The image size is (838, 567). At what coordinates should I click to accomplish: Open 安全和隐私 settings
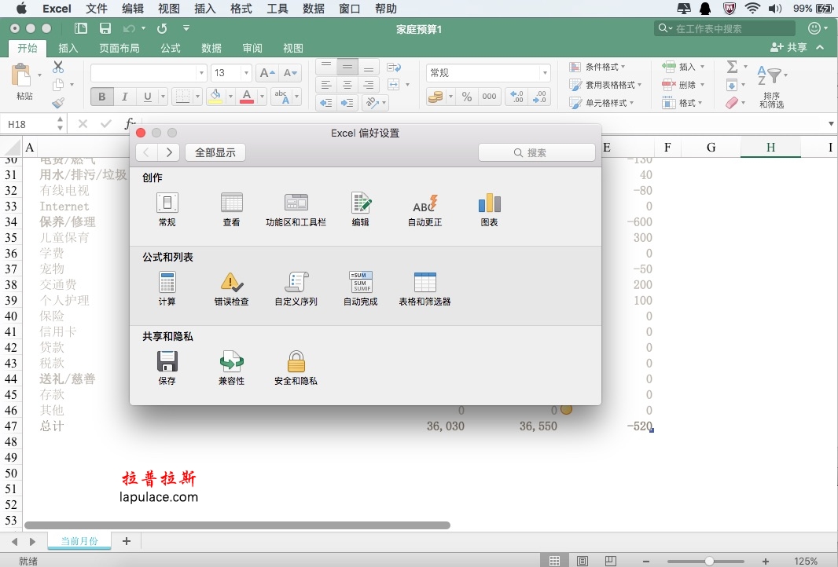point(296,365)
